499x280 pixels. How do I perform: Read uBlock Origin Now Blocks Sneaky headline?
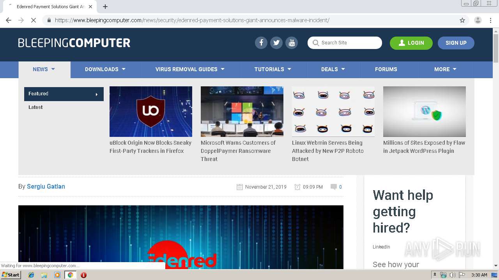(x=150, y=147)
